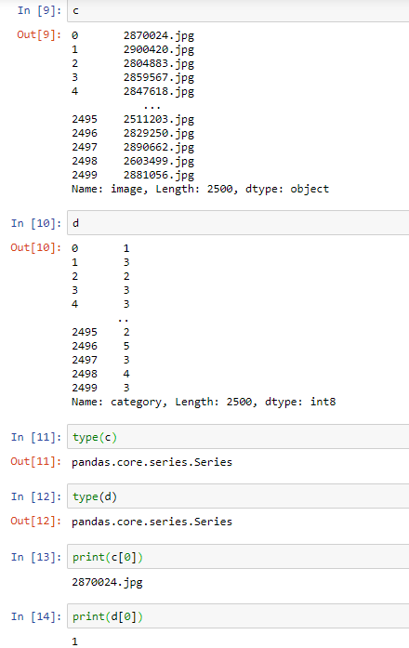Select the In [11] prompt label
409x648 pixels.
36,437
